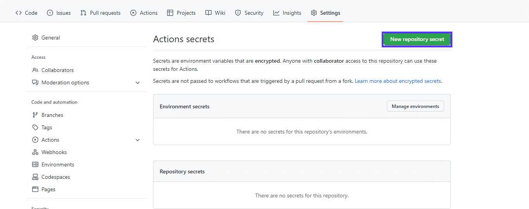Click the Settings gear icon in top navigation
The width and height of the screenshot is (529, 209).
coord(314,13)
